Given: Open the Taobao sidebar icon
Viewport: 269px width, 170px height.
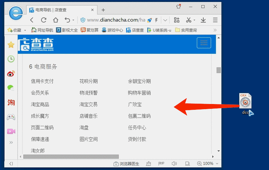Looking at the screenshot, I should coord(11,102).
